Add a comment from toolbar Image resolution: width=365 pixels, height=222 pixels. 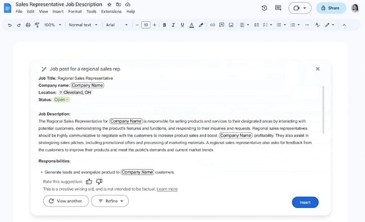coord(222,25)
